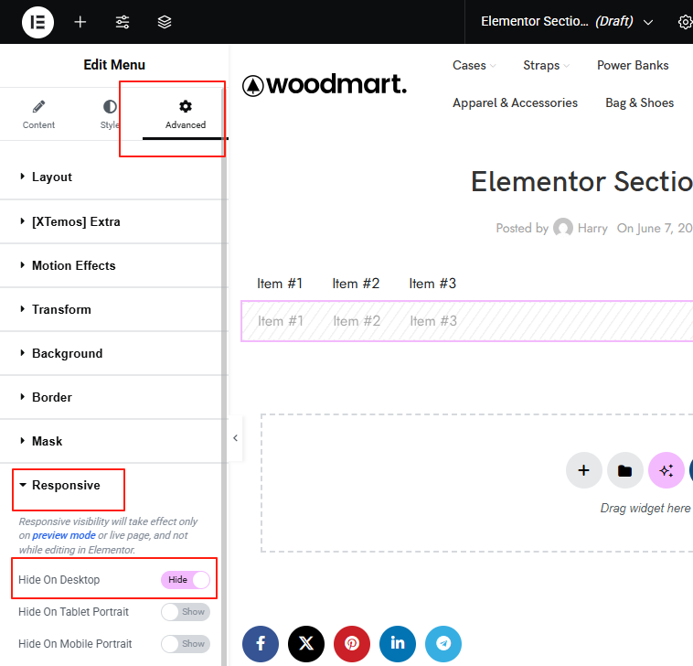Click the page settings gear icon

(x=685, y=22)
